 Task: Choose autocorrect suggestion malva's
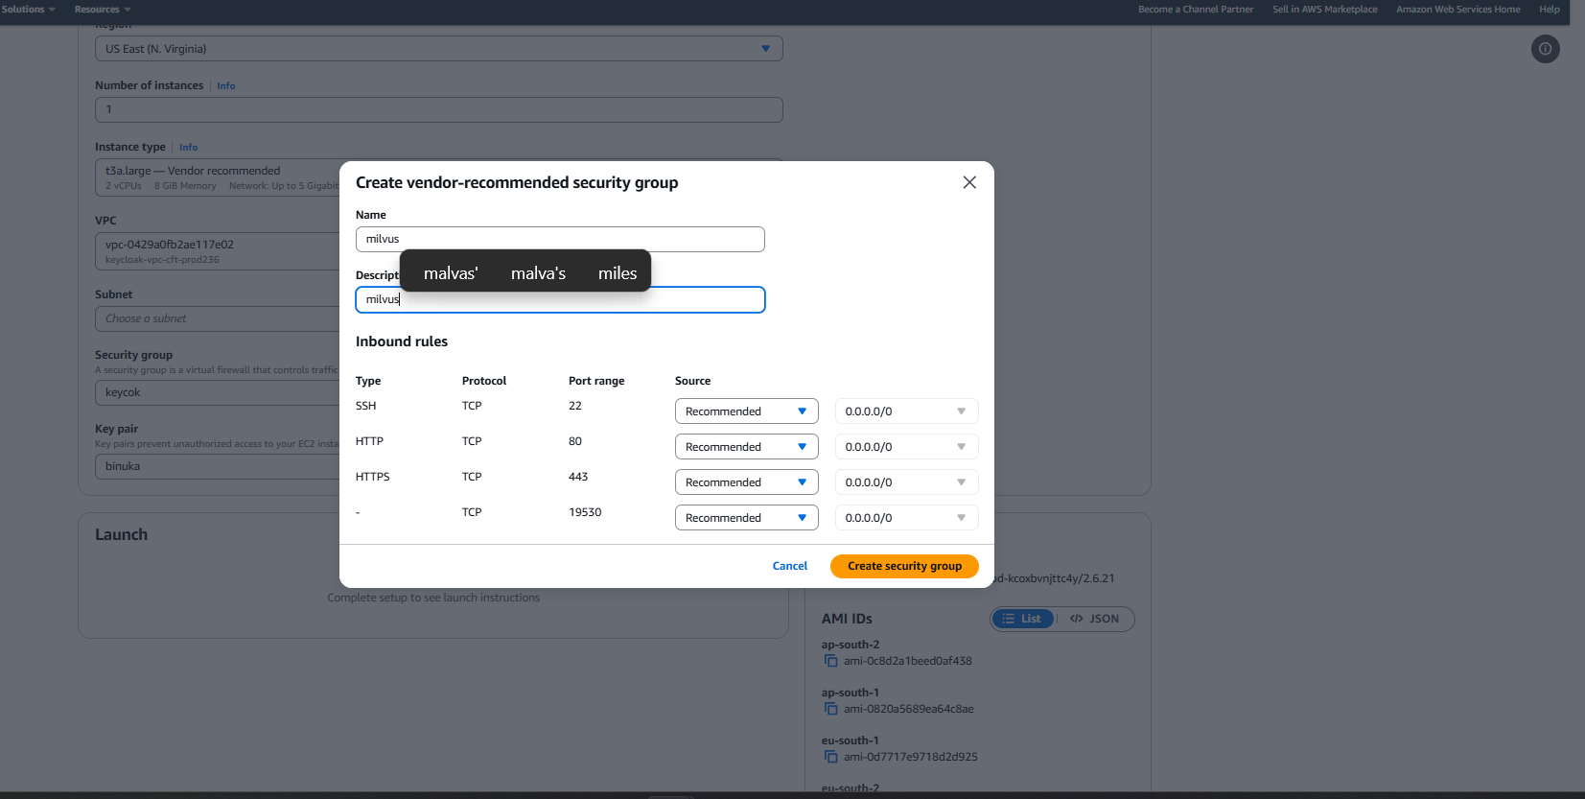coord(538,273)
